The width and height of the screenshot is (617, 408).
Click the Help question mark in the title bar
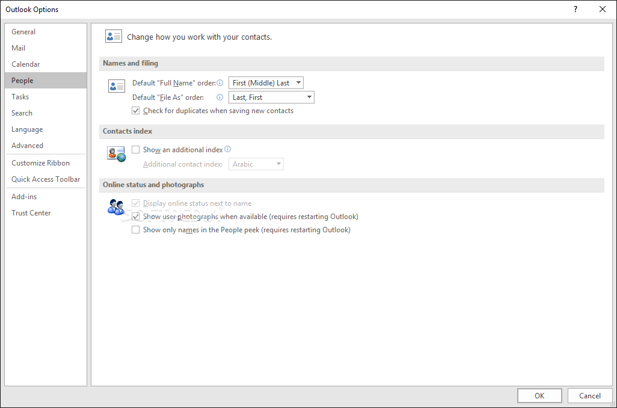(x=576, y=9)
